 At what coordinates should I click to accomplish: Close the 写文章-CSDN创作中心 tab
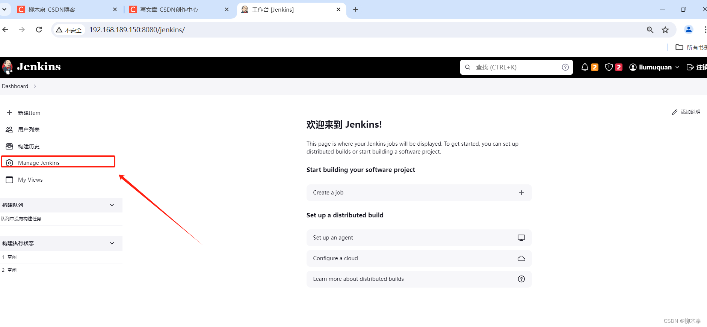tap(227, 9)
